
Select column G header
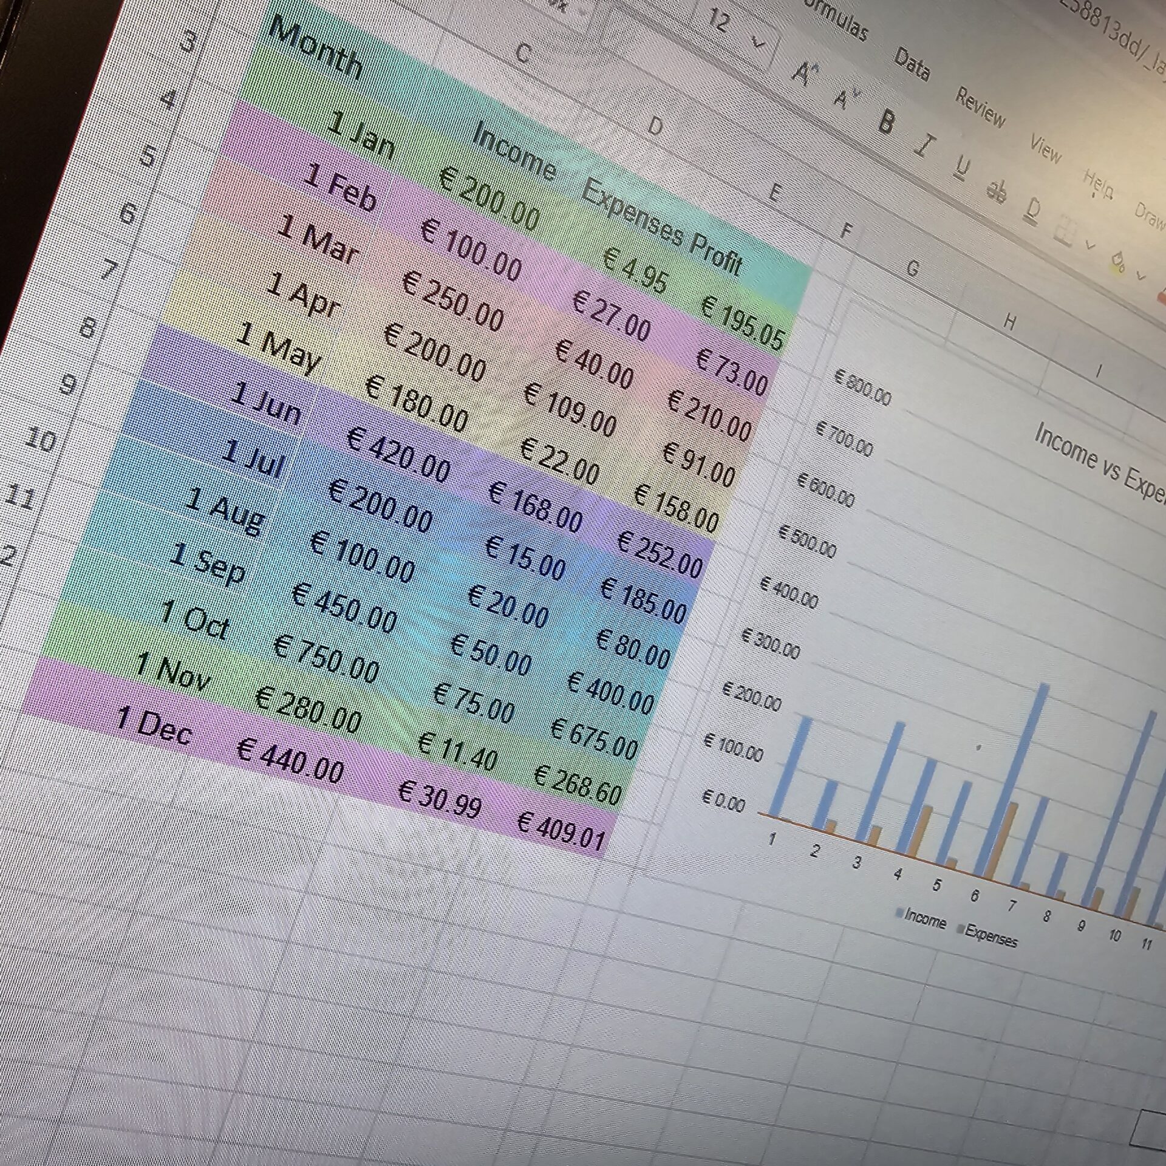click(x=912, y=268)
